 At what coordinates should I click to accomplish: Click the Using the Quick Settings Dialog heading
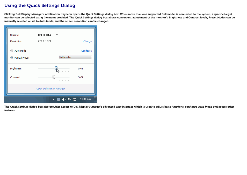point(40,5)
